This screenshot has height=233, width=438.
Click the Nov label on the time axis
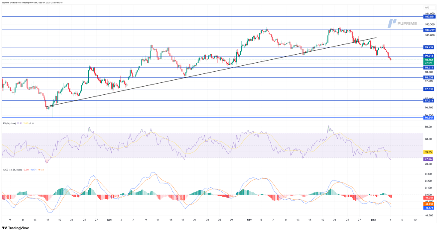(x=249, y=220)
